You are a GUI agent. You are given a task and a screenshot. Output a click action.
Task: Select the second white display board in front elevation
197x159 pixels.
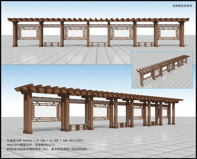click(x=75, y=33)
